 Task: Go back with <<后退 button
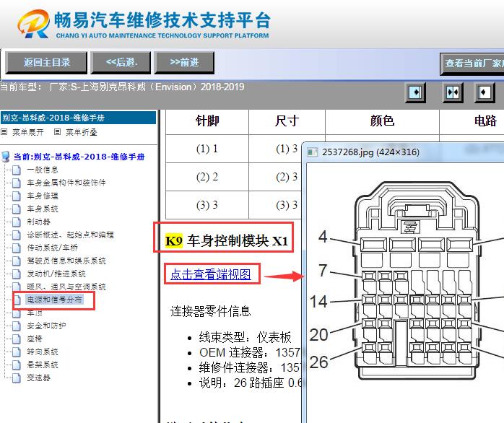click(x=121, y=63)
